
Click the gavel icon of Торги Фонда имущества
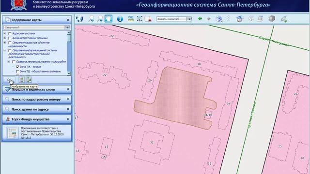pyautogui.click(x=8, y=119)
